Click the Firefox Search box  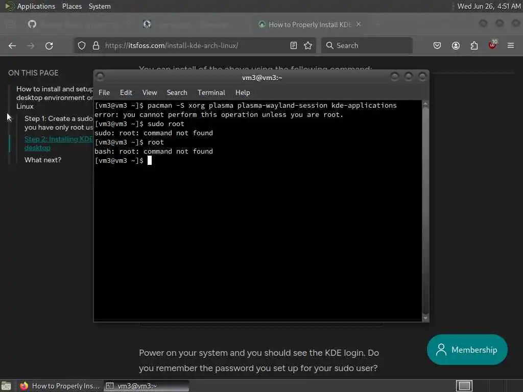pos(367,45)
